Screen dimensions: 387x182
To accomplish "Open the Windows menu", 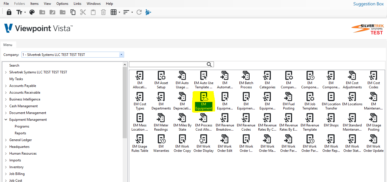I will (x=93, y=4).
